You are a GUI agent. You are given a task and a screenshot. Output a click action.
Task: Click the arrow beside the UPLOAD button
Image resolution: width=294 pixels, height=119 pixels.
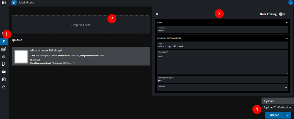287,115
